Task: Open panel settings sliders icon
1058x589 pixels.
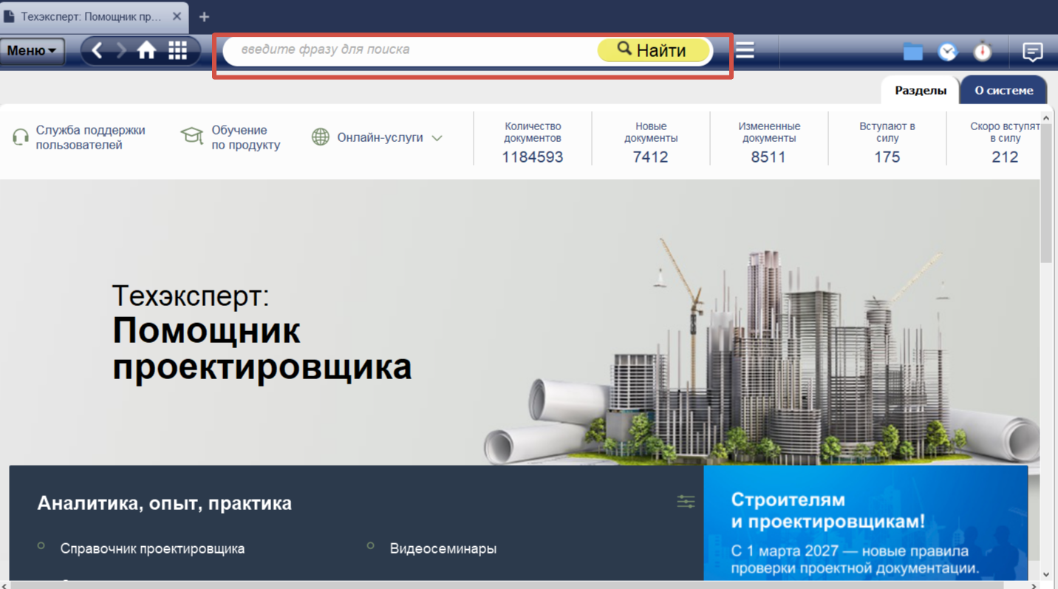Action: [686, 502]
